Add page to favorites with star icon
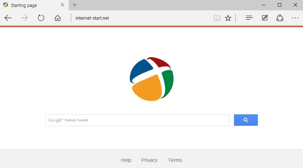303x168 pixels. point(228,18)
